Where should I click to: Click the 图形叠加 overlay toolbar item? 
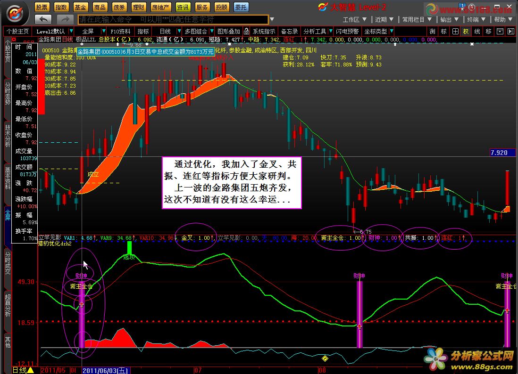(229, 32)
